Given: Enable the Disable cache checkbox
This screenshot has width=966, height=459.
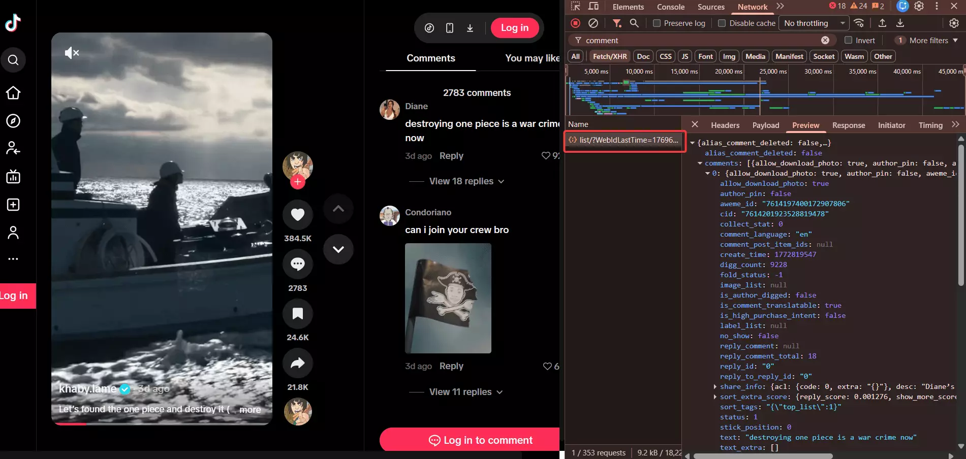Looking at the screenshot, I should tap(722, 23).
